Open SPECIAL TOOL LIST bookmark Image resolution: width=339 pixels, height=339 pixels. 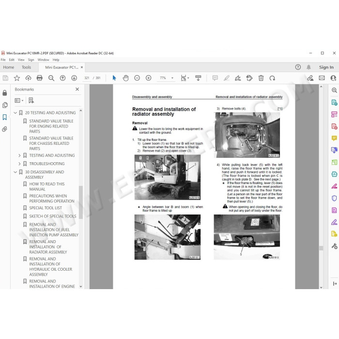(46, 208)
